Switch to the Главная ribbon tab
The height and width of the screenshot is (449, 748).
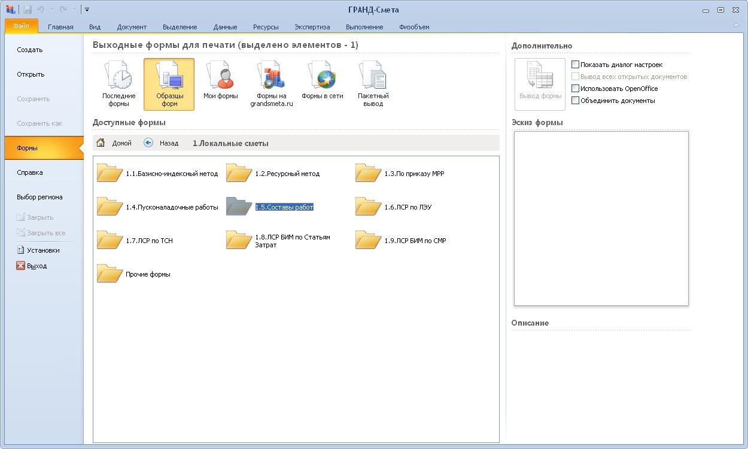click(x=60, y=27)
